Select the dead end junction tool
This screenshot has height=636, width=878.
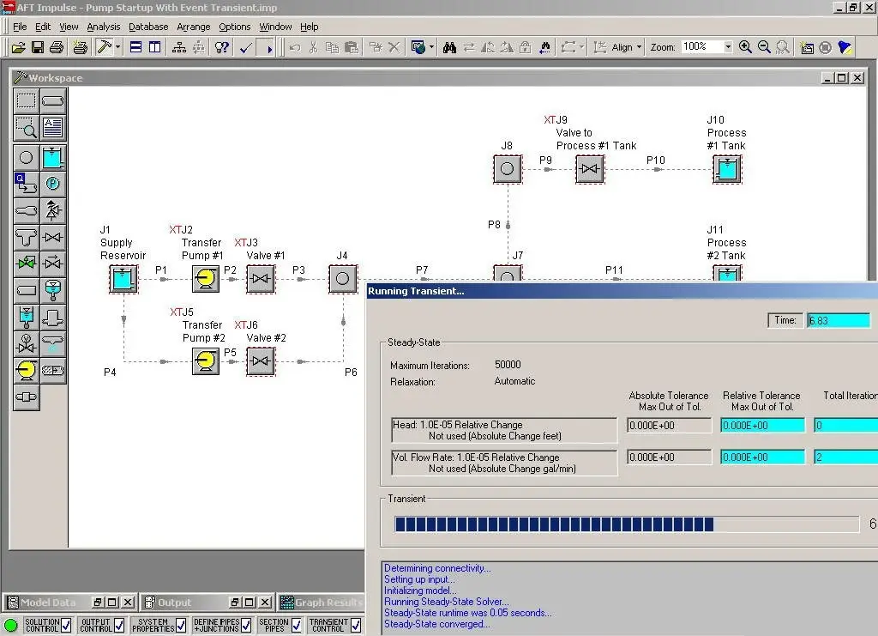click(27, 290)
